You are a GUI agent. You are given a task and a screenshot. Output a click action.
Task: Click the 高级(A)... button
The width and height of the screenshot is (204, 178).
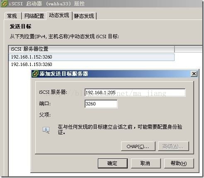173,146
